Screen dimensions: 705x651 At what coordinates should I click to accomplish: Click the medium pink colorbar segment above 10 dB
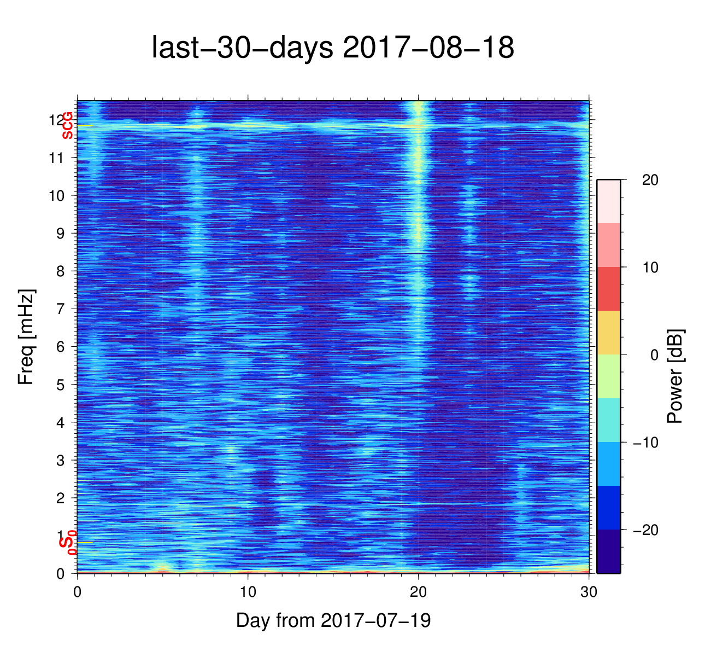(x=608, y=245)
